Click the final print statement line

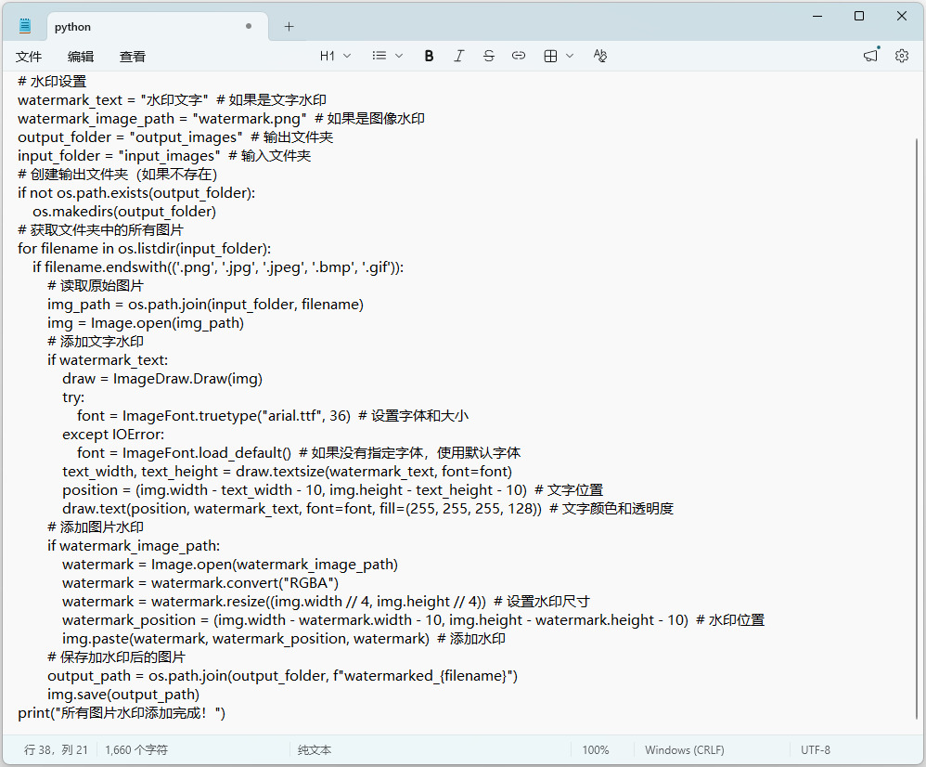[122, 713]
